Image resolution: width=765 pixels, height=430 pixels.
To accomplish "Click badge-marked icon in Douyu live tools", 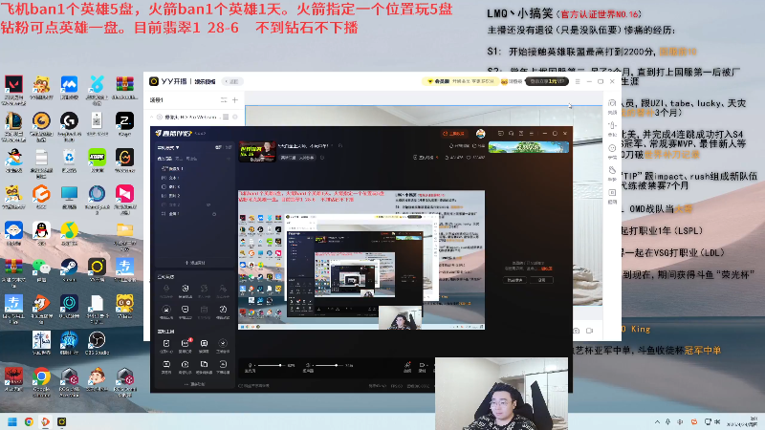I will click(x=185, y=344).
